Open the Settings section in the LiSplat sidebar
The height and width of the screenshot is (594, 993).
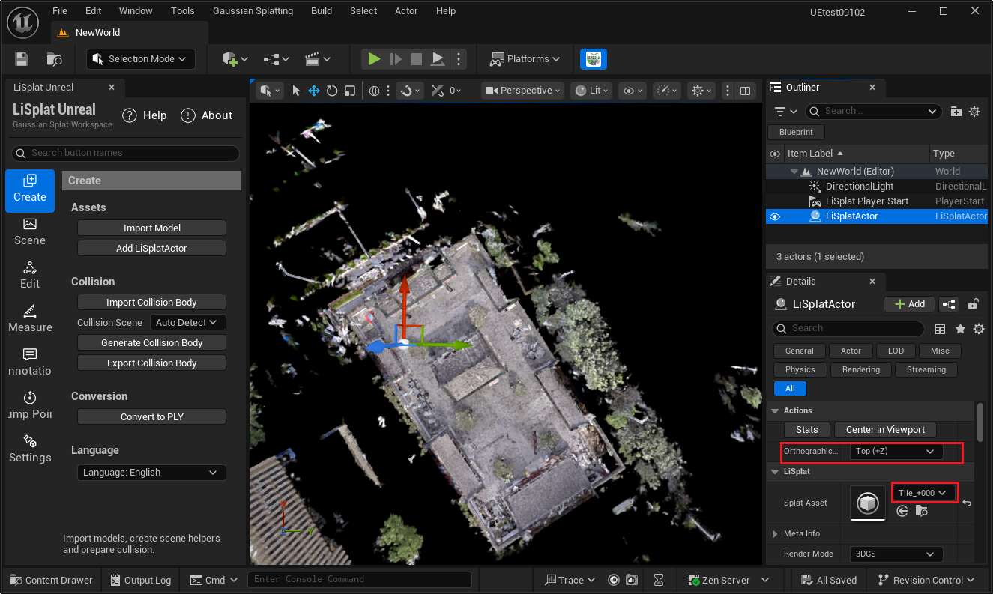30,449
